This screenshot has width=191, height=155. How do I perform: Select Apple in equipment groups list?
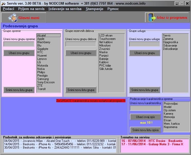[49, 39]
